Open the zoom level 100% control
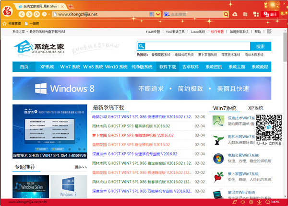This screenshot has width=288, height=206. (x=272, y=202)
